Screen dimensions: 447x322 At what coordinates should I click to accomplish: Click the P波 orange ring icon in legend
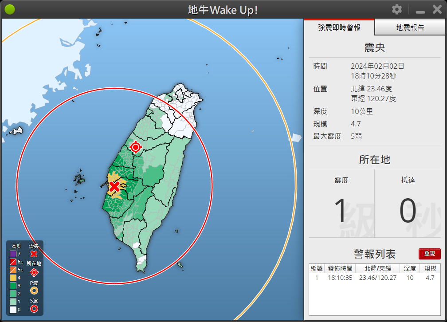[x=34, y=291]
